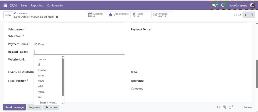Open the activities clock icon
This screenshot has height=112, width=258.
[x=223, y=5]
